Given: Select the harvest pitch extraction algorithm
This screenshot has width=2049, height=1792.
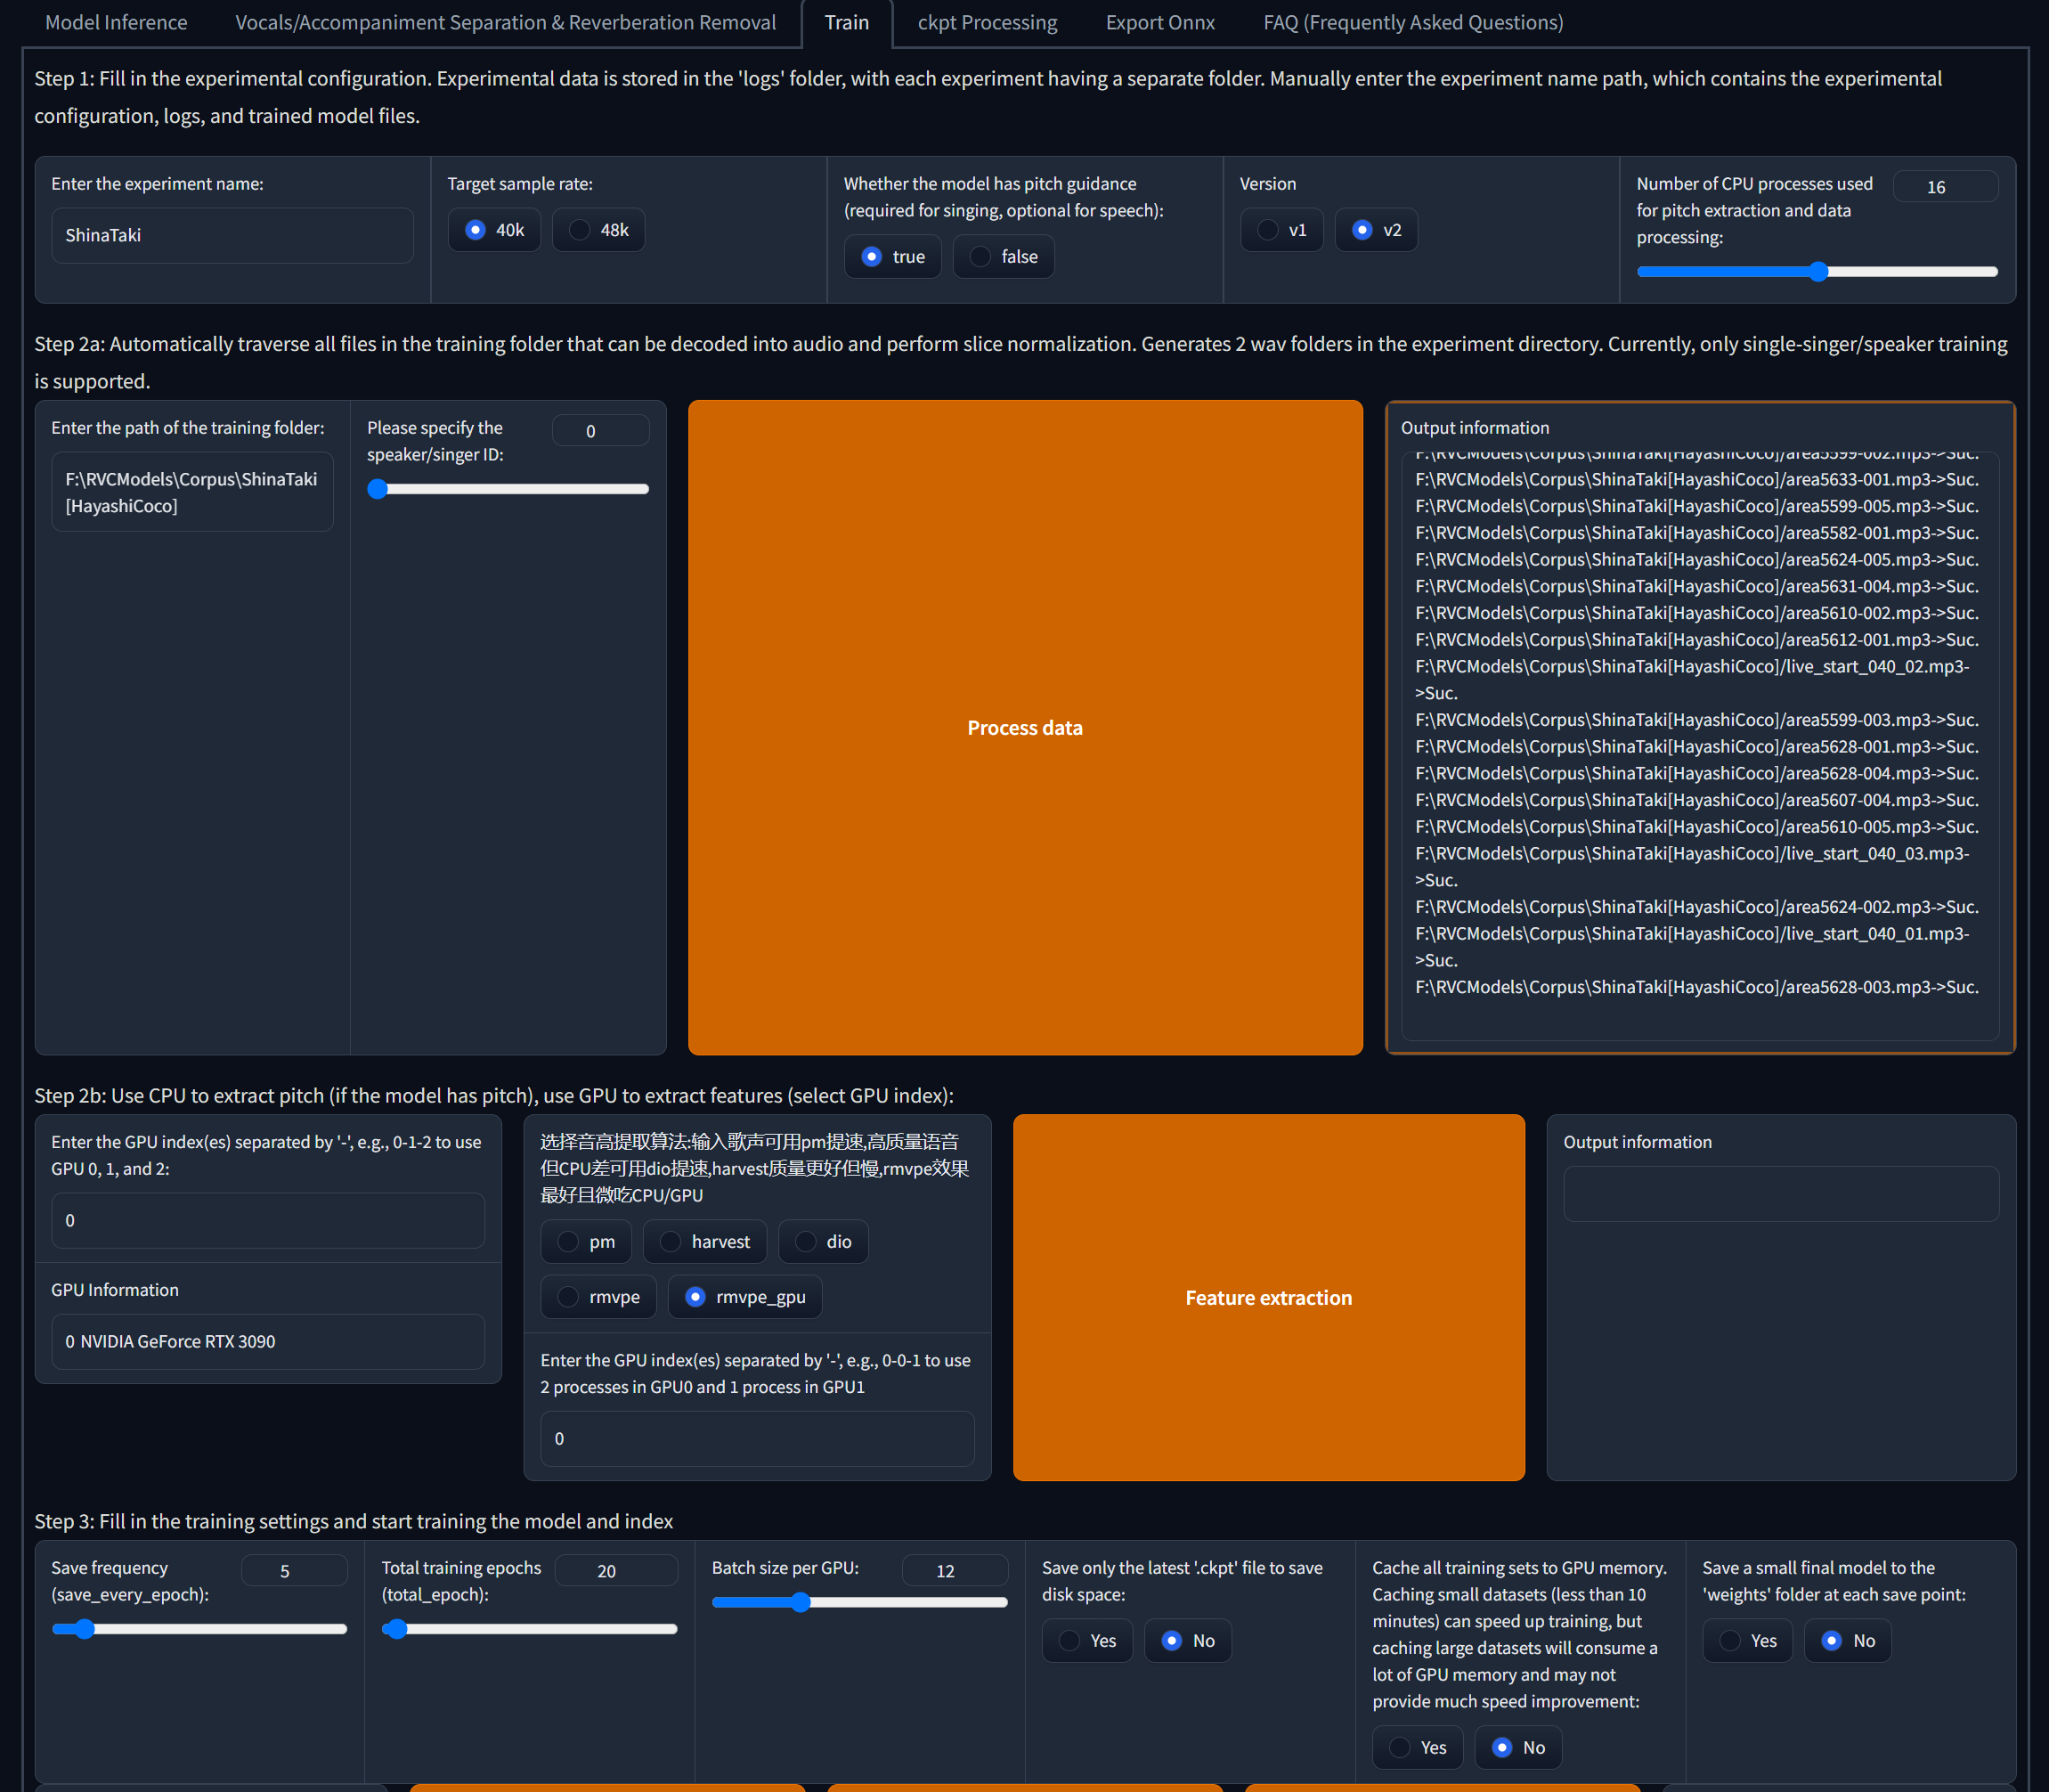Looking at the screenshot, I should [x=704, y=1241].
